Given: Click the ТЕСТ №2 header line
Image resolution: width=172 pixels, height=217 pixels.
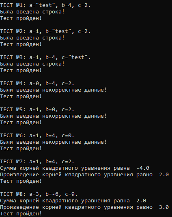Looking at the screenshot, I should click(45, 31).
